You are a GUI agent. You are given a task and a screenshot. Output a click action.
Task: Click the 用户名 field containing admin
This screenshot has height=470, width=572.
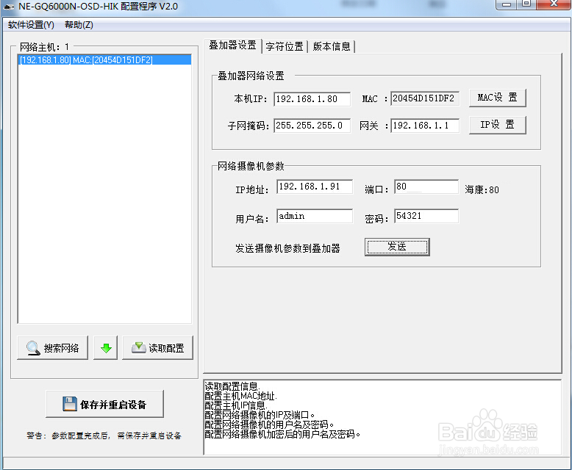pyautogui.click(x=315, y=216)
